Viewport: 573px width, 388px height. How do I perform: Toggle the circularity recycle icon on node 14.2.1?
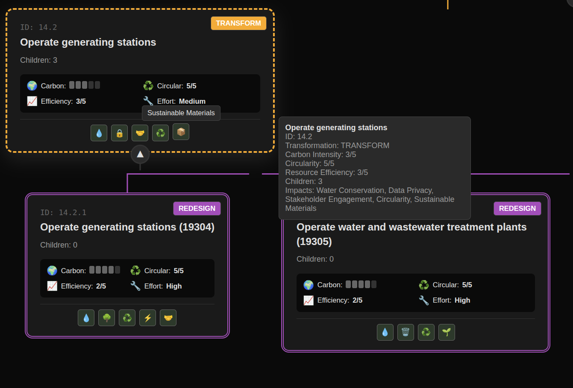(127, 318)
